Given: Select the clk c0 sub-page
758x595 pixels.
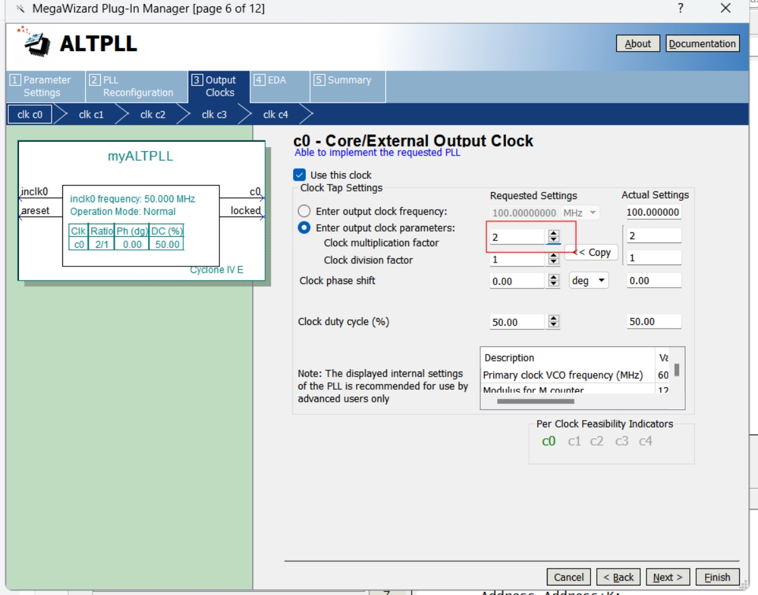Looking at the screenshot, I should click(30, 115).
